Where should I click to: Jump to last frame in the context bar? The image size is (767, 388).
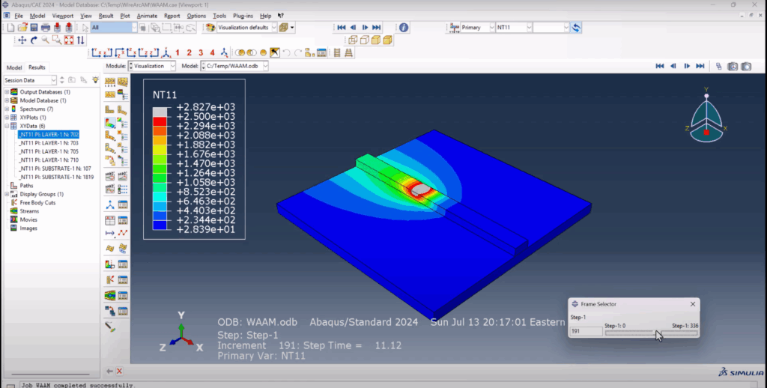pyautogui.click(x=700, y=66)
